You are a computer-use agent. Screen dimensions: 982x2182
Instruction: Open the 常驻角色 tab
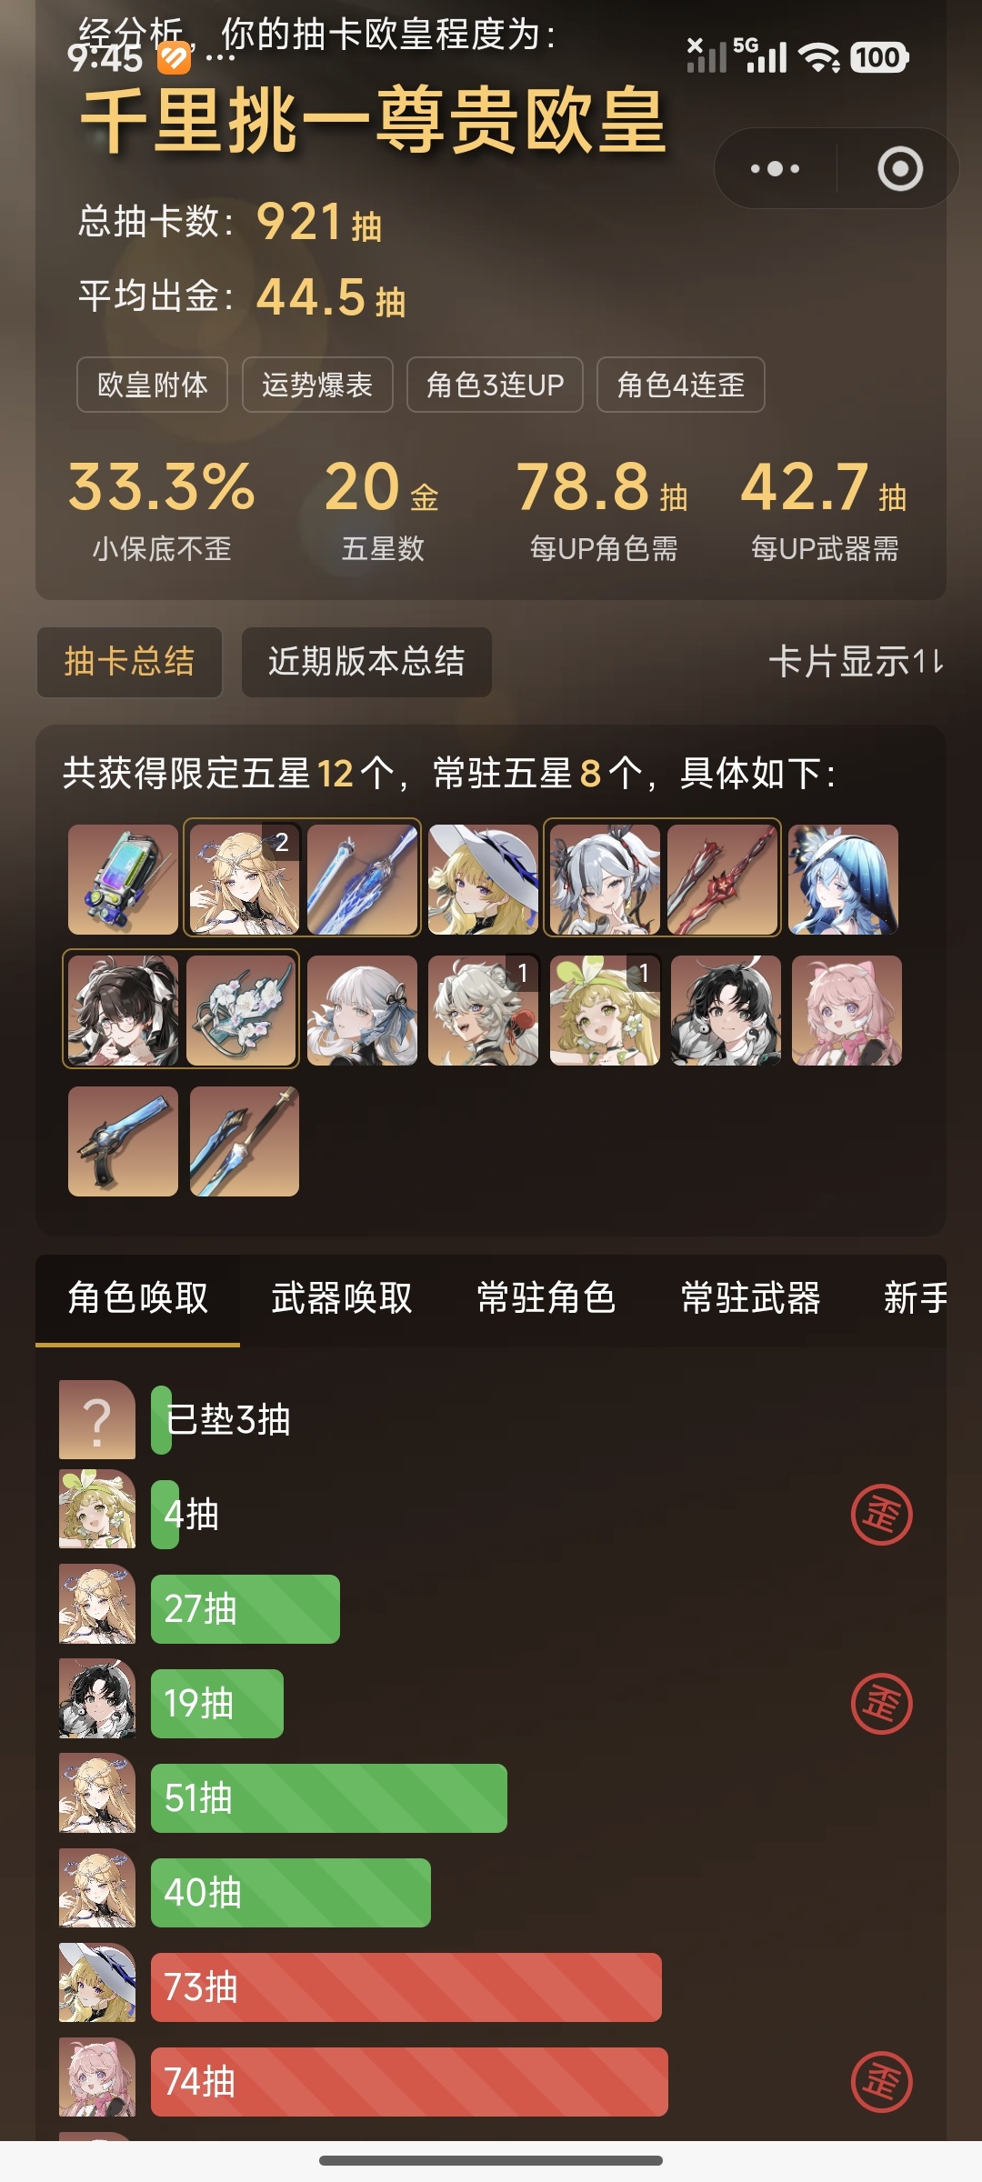pyautogui.click(x=546, y=1298)
